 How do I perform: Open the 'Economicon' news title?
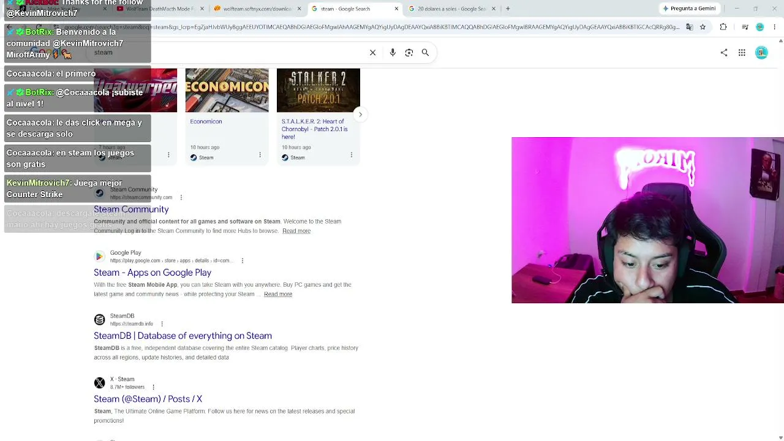[206, 121]
